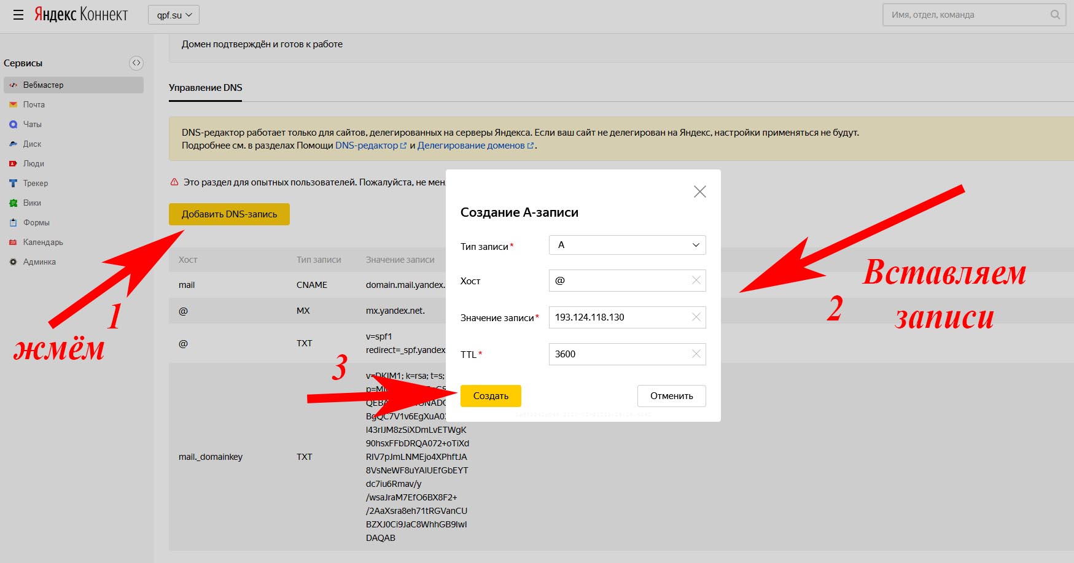Click the Яндекс Коннект logo
This screenshot has width=1074, height=563.
[x=81, y=14]
